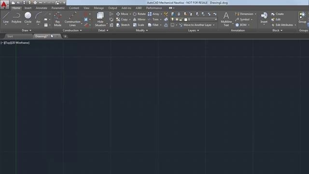This screenshot has width=309, height=174.
Task: Select the Scale tool
Action: pos(139,25)
